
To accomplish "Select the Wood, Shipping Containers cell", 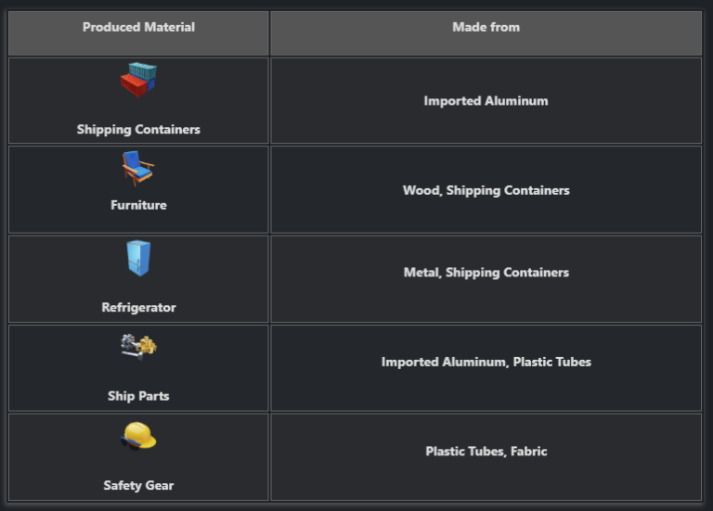I will pos(486,190).
